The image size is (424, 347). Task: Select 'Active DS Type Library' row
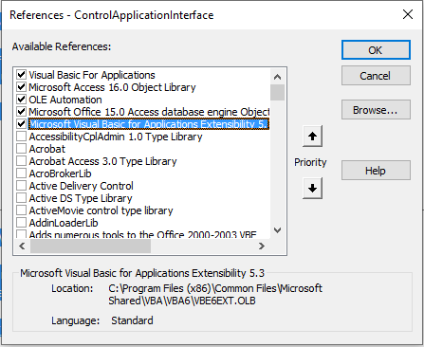click(81, 198)
